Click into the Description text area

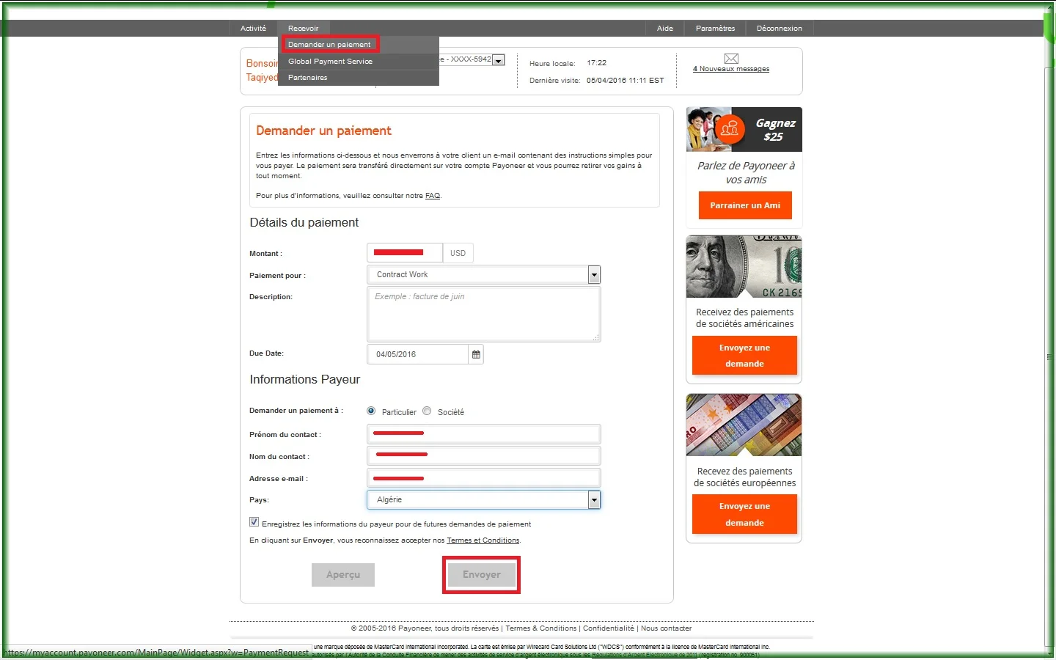[x=483, y=314]
